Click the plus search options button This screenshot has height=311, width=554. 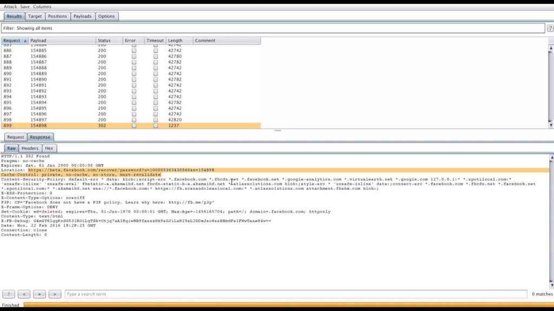tap(39, 294)
